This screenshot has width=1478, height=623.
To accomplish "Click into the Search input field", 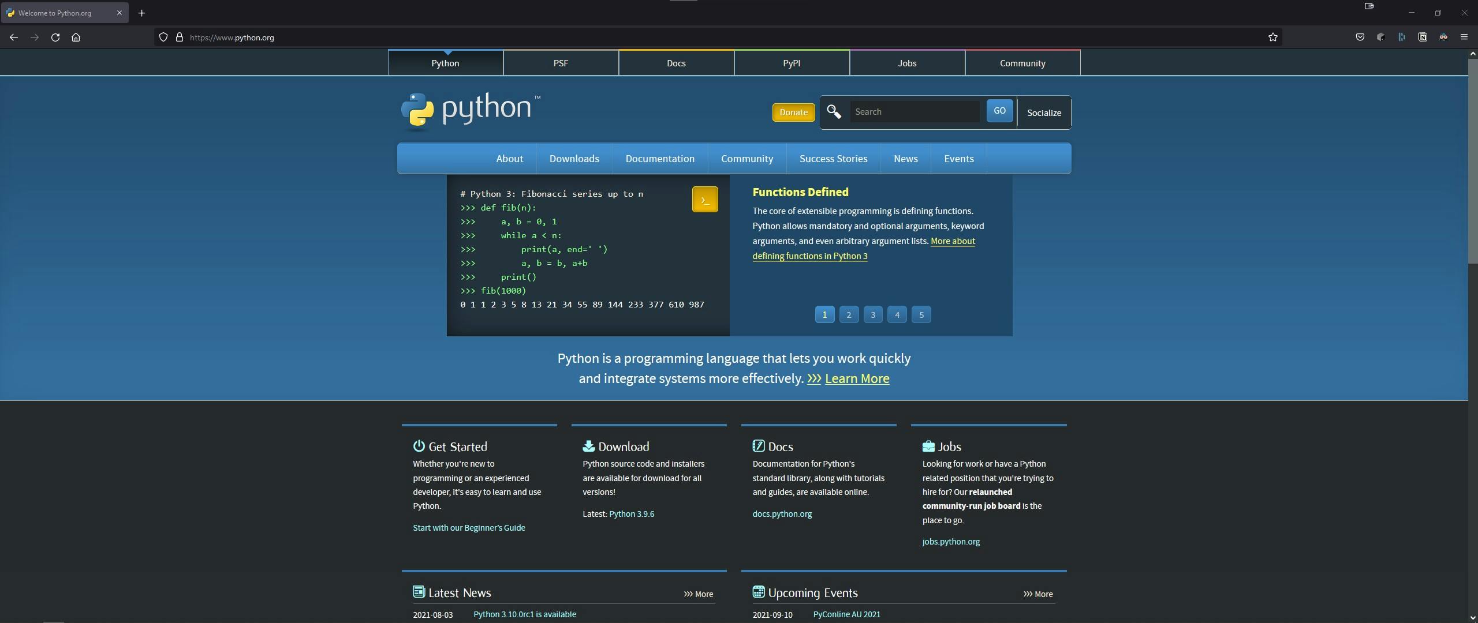I will [x=915, y=112].
